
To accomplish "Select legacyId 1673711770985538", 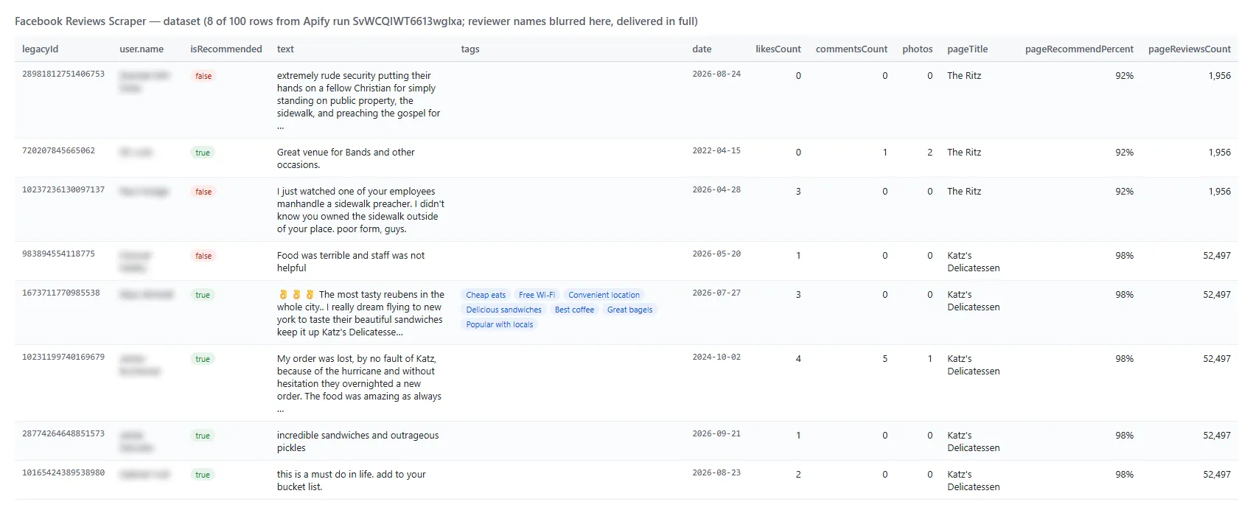I will (61, 293).
